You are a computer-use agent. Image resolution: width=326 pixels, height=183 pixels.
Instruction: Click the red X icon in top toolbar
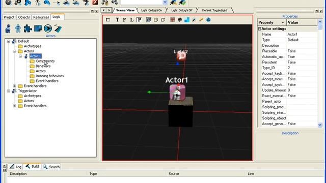point(95,2)
